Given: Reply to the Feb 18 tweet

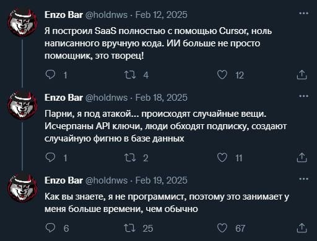Looking at the screenshot, I should point(50,158).
